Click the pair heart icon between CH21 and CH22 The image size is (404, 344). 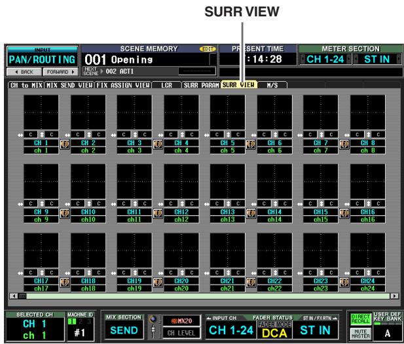251,283
